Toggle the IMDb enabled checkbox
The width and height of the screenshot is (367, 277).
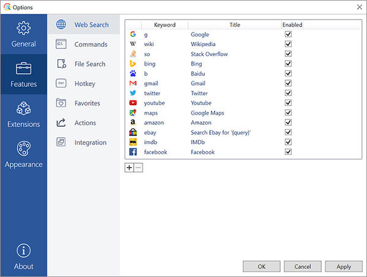click(x=288, y=142)
